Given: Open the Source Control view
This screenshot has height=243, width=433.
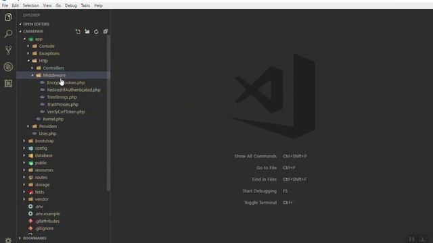Looking at the screenshot, I should (x=8, y=50).
